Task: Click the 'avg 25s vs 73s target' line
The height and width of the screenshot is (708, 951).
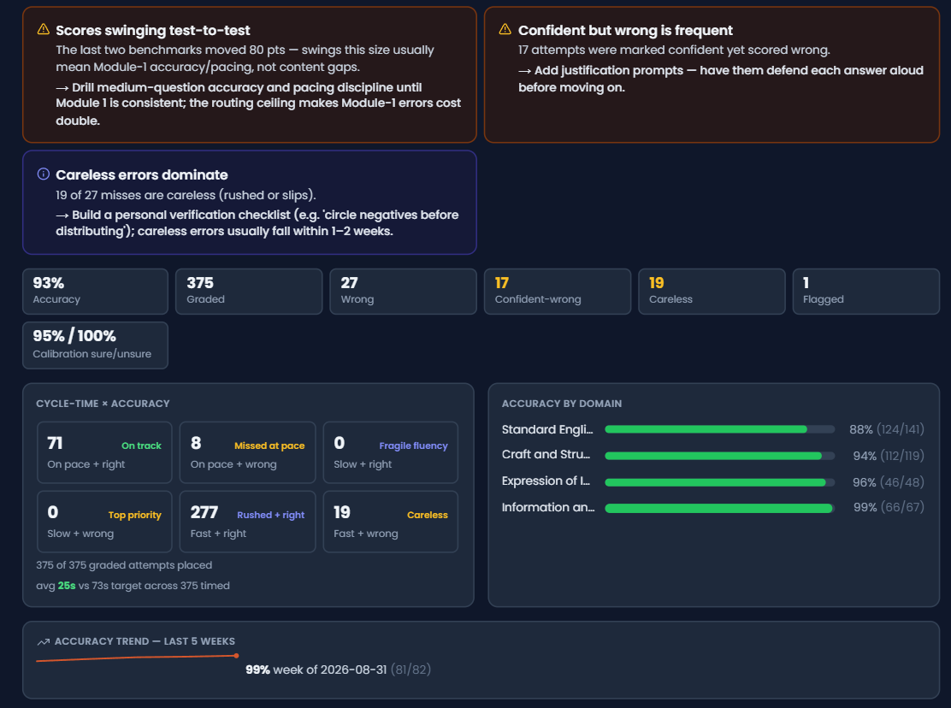Action: (x=133, y=586)
